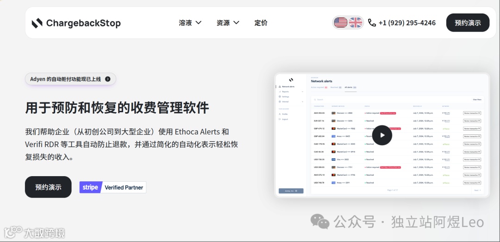Click the ChargebackStop logo icon
500x242 pixels.
coord(37,23)
